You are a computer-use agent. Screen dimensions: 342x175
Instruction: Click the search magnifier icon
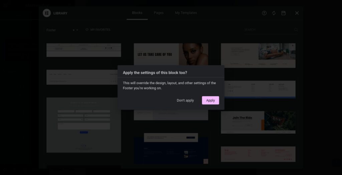point(296,30)
